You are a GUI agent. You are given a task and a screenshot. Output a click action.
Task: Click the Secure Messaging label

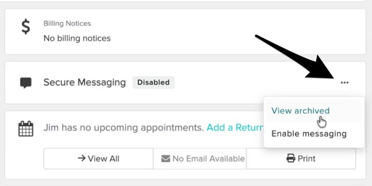(x=84, y=82)
